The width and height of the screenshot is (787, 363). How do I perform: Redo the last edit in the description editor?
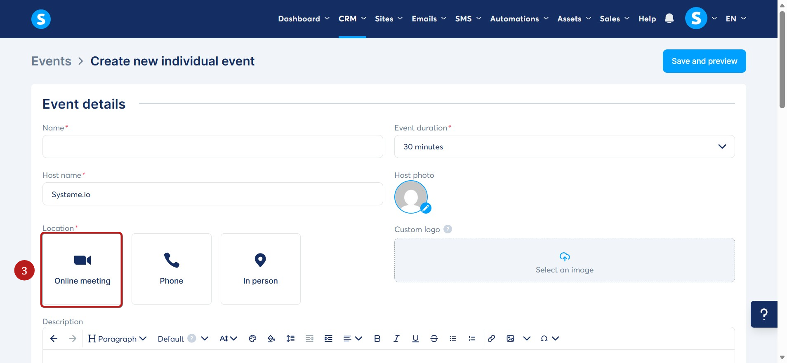73,338
